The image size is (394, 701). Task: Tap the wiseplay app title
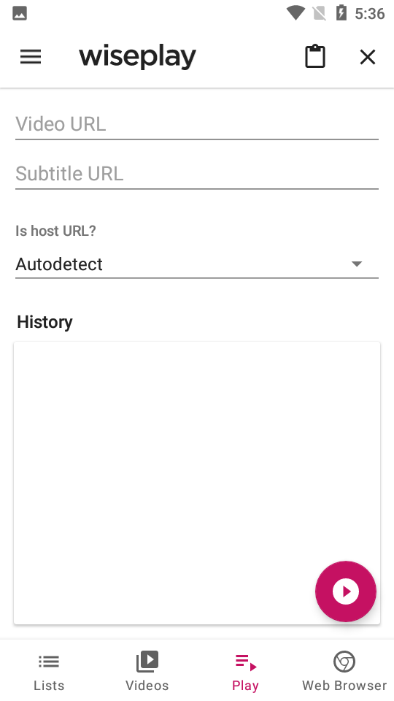pos(138,57)
